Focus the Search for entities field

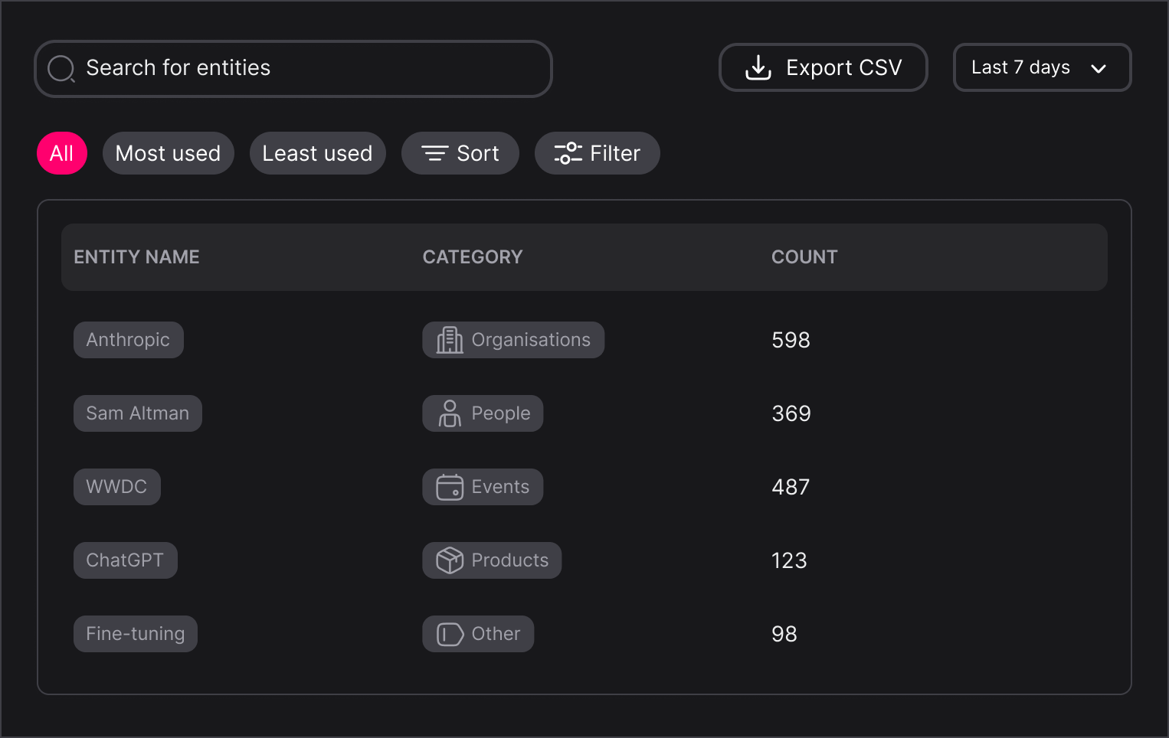coord(293,69)
